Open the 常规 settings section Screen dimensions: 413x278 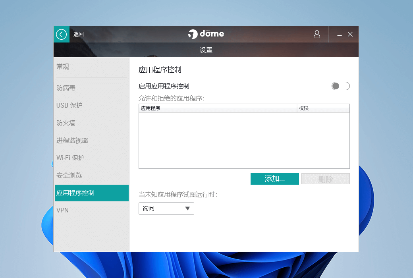[63, 67]
